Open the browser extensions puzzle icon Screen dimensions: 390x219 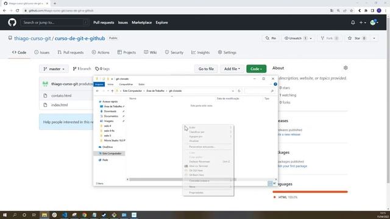coord(366,11)
